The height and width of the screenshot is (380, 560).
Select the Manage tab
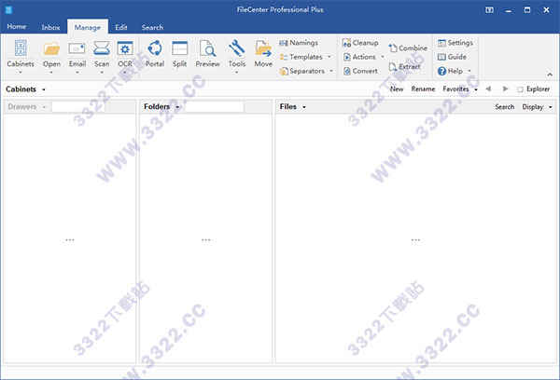click(x=88, y=27)
